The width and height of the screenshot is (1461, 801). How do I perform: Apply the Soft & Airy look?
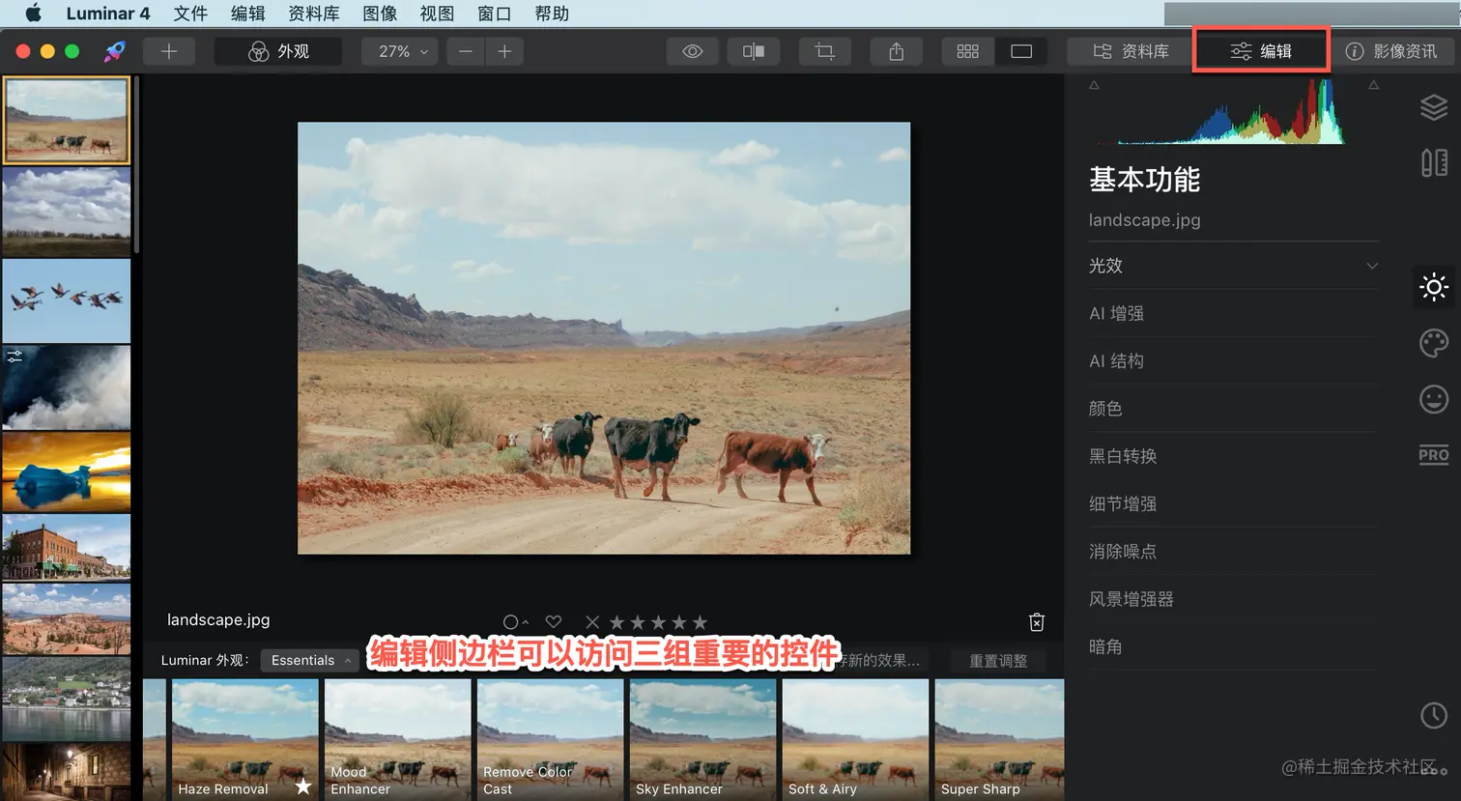point(855,739)
